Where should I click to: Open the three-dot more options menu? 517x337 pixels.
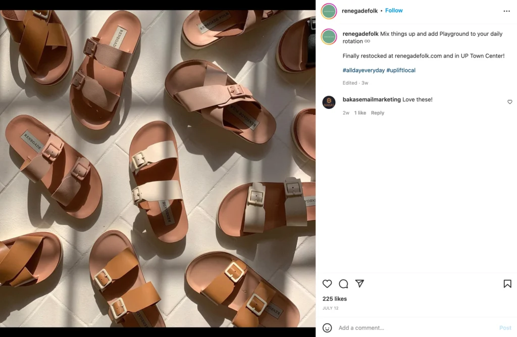(506, 11)
